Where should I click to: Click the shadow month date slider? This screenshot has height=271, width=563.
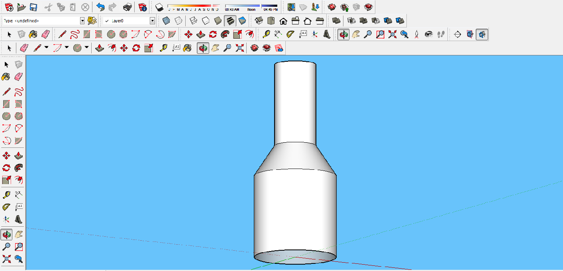(x=193, y=7)
